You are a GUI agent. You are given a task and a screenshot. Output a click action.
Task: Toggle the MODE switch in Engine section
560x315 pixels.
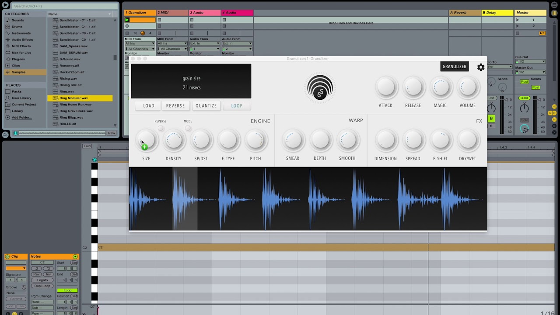tap(188, 128)
